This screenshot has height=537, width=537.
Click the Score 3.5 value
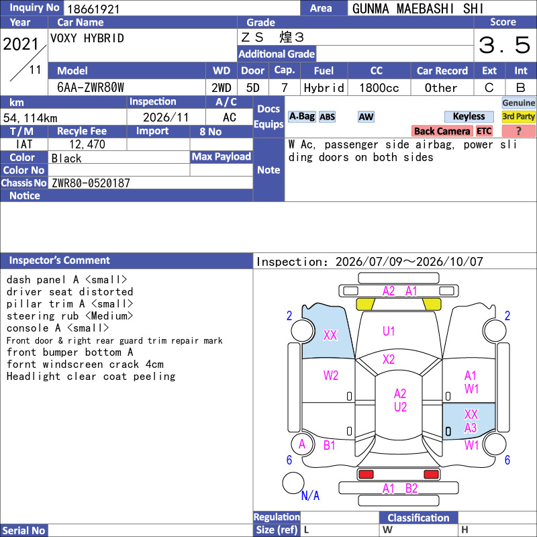pyautogui.click(x=505, y=45)
